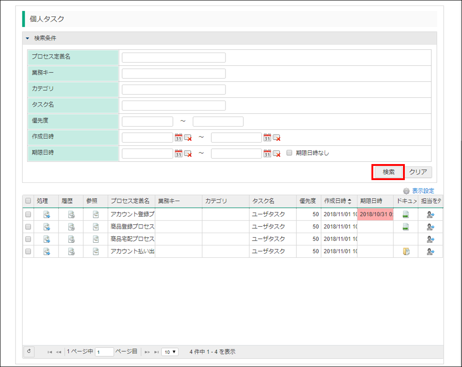The image size is (462, 367).
Task: Open calendar picker for 作成日時 start date
Action: pos(178,138)
